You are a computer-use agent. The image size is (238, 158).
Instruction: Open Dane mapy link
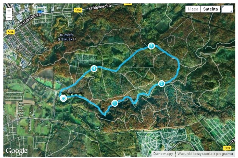pyautogui.click(x=163, y=154)
